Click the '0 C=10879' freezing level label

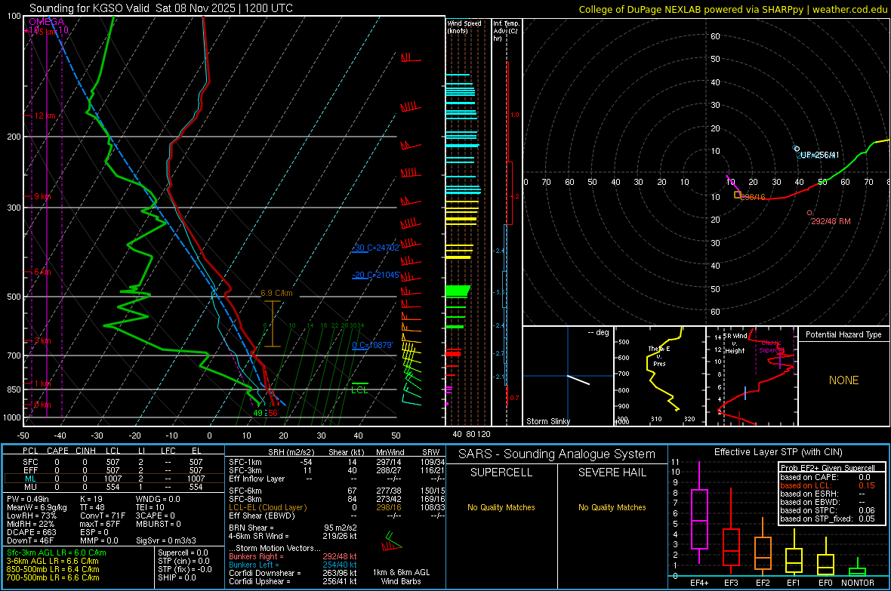pyautogui.click(x=372, y=345)
